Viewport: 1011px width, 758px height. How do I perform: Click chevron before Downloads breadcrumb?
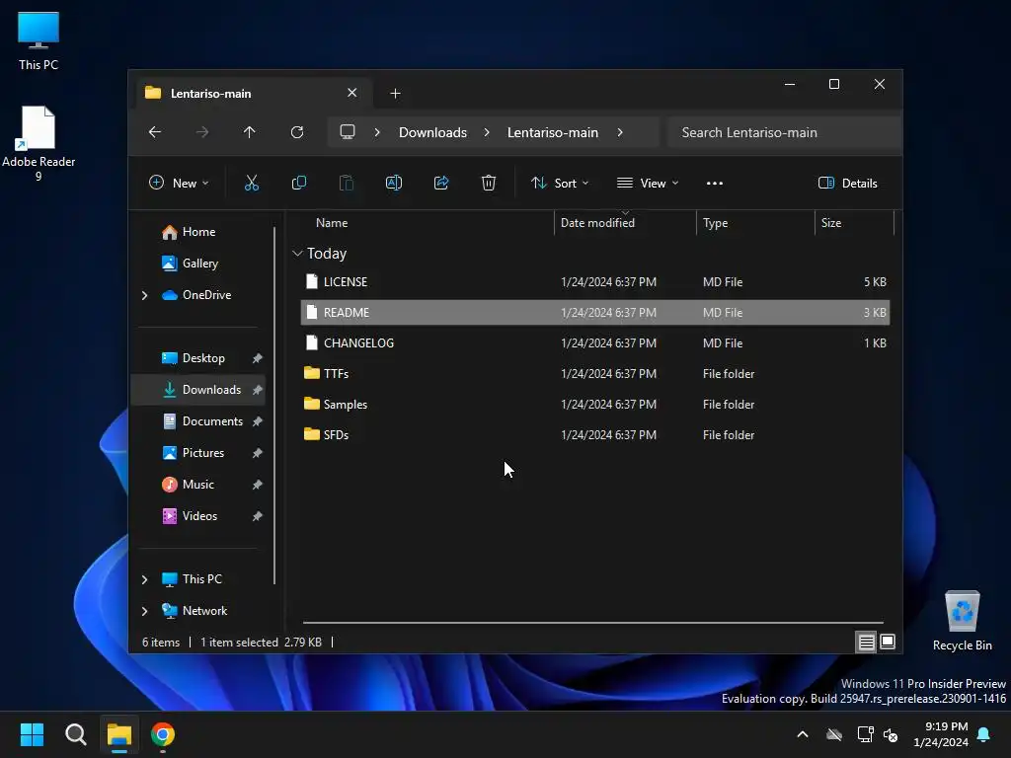pos(377,132)
